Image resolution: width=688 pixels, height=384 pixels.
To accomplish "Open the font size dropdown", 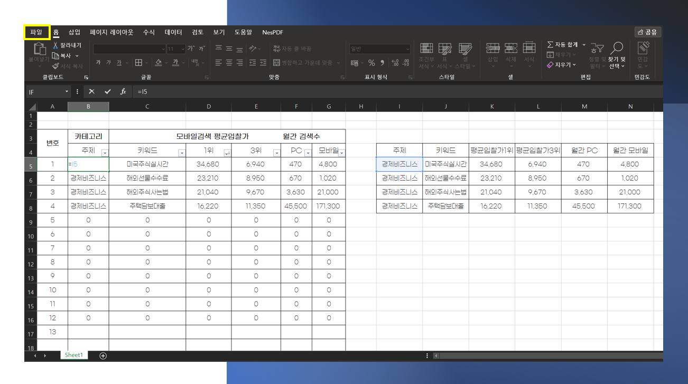I will pyautogui.click(x=182, y=49).
